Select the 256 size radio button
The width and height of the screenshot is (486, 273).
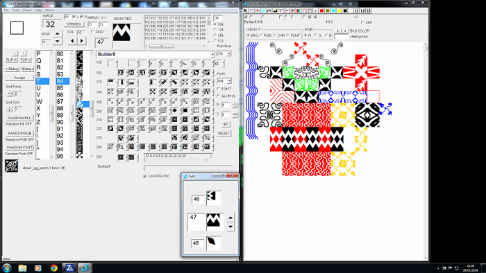[x=215, y=35]
